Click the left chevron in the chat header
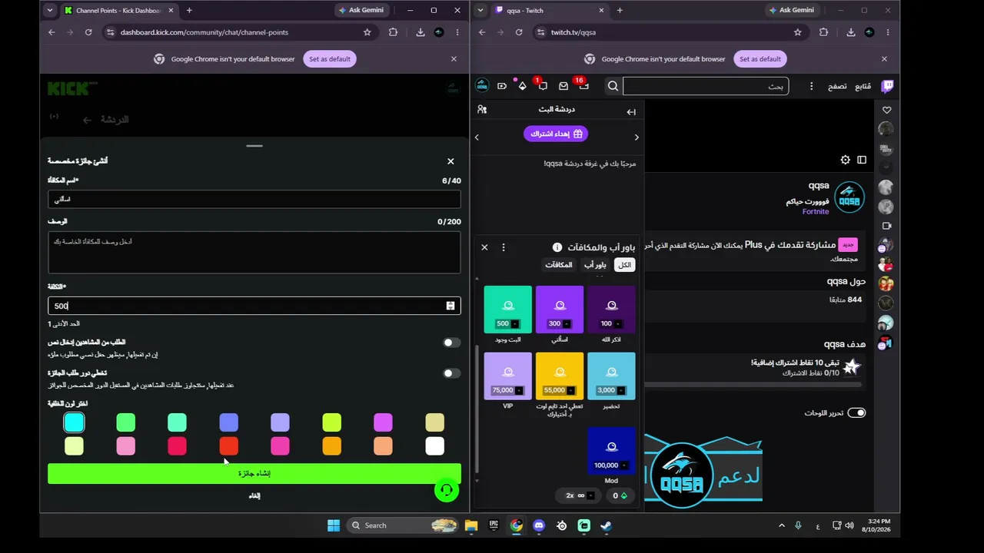This screenshot has width=984, height=553. [477, 137]
